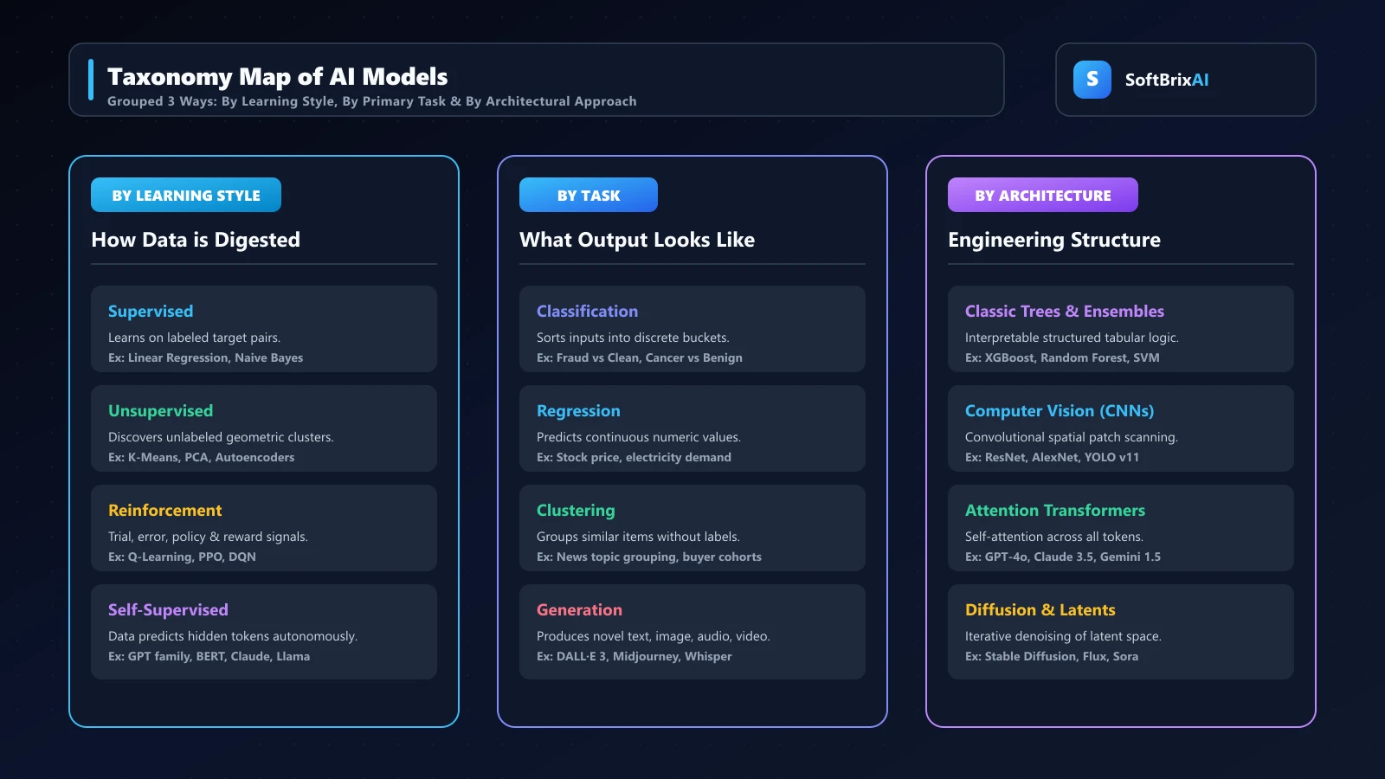Open the Classification card title
The width and height of the screenshot is (1385, 779).
click(x=587, y=312)
